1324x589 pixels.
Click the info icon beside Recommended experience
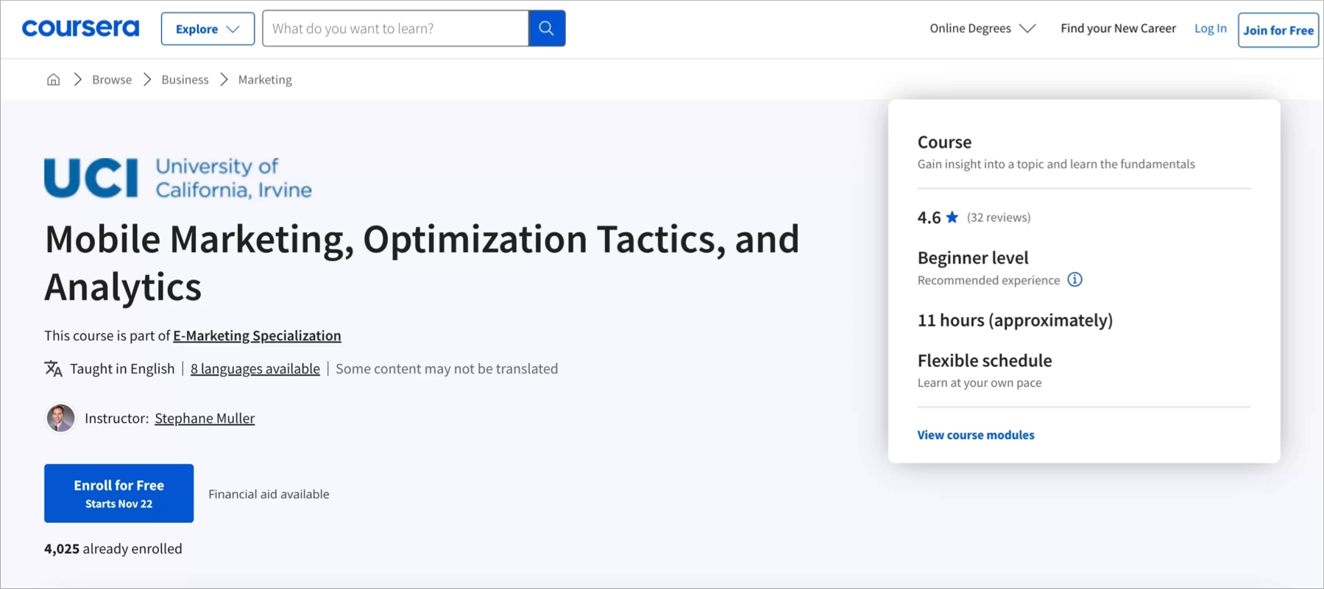(1075, 279)
